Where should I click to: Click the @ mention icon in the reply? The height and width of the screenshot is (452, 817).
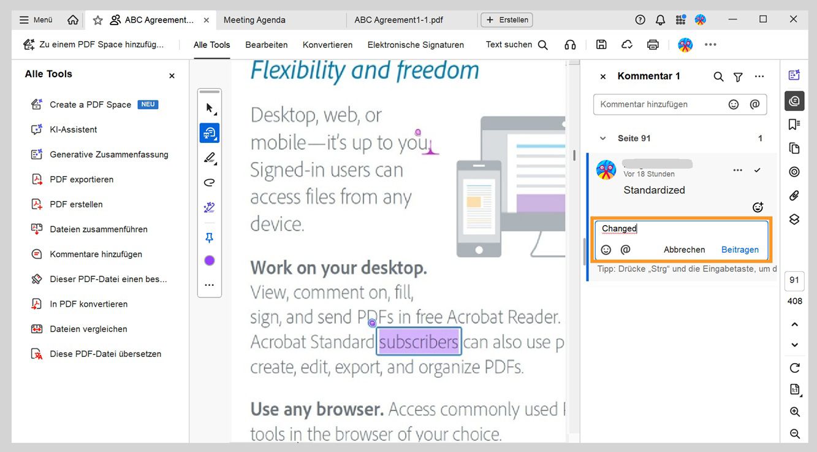click(626, 250)
